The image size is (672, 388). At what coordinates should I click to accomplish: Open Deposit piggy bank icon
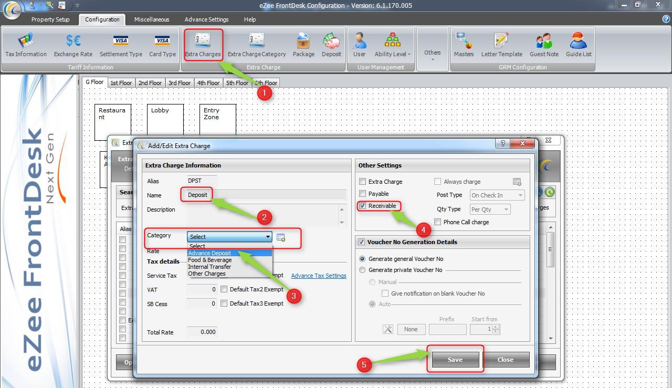tap(331, 46)
